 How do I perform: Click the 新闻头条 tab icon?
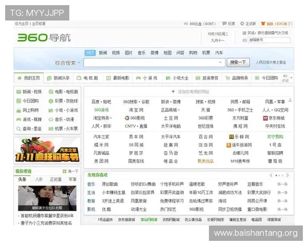click(x=49, y=78)
